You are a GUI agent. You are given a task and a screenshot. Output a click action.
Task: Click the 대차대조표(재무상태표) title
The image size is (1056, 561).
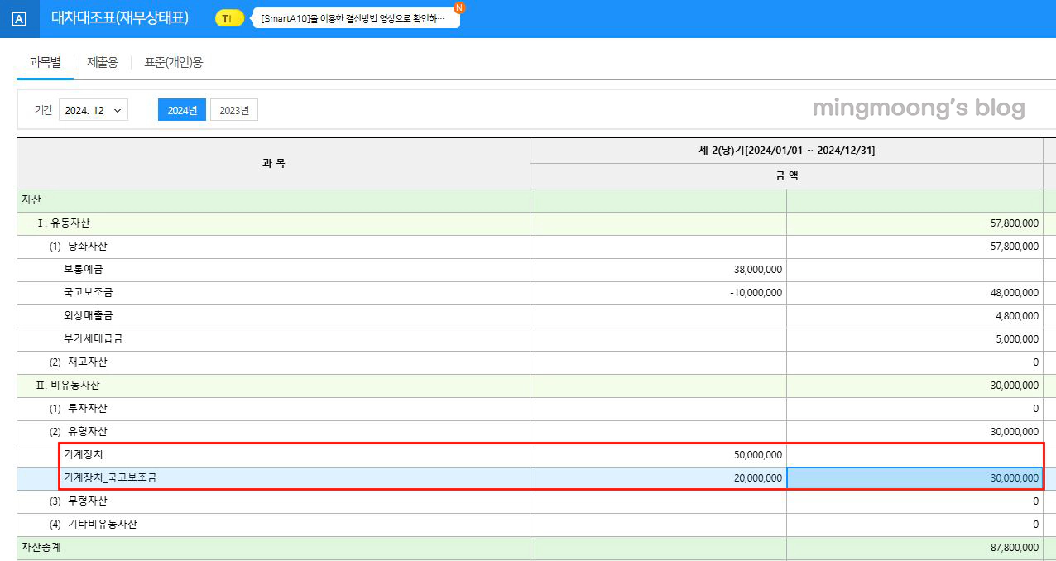(x=120, y=18)
